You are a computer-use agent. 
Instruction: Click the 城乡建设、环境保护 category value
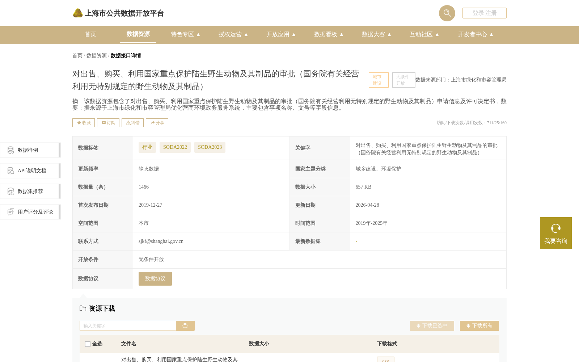(x=378, y=169)
